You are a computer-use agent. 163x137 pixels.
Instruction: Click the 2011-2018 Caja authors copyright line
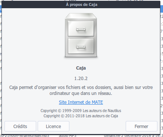tap(81, 116)
